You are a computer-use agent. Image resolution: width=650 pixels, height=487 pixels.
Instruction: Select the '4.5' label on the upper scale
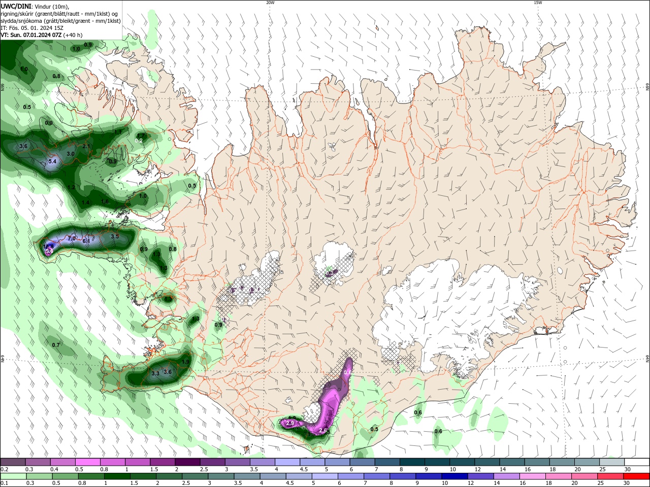tap(304, 470)
